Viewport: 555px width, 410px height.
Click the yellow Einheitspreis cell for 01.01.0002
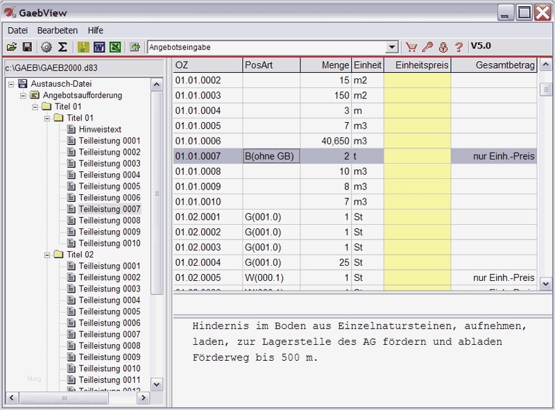pos(417,80)
